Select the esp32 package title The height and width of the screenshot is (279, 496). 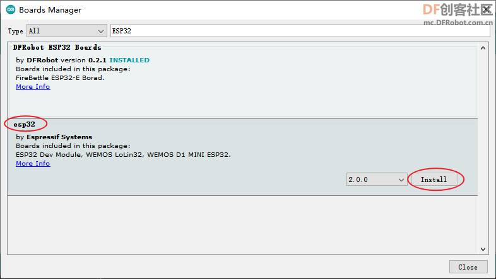click(24, 124)
